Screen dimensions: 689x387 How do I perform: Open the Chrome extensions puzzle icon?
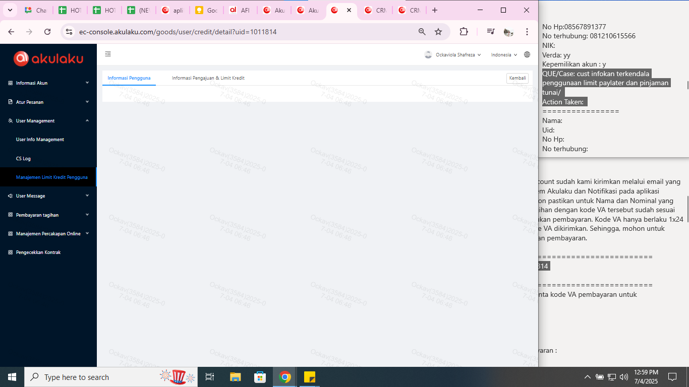point(464,32)
